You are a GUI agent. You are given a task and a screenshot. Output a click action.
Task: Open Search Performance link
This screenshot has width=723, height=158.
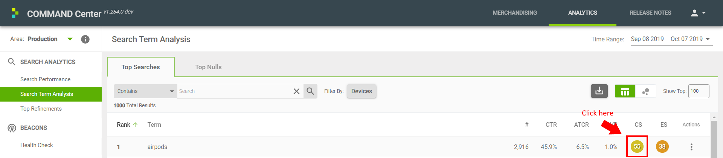pyautogui.click(x=45, y=79)
